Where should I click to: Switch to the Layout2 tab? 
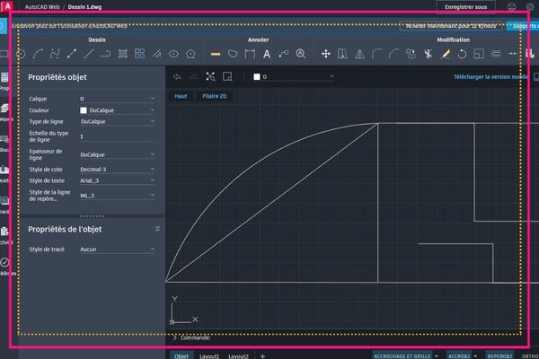pyautogui.click(x=238, y=356)
